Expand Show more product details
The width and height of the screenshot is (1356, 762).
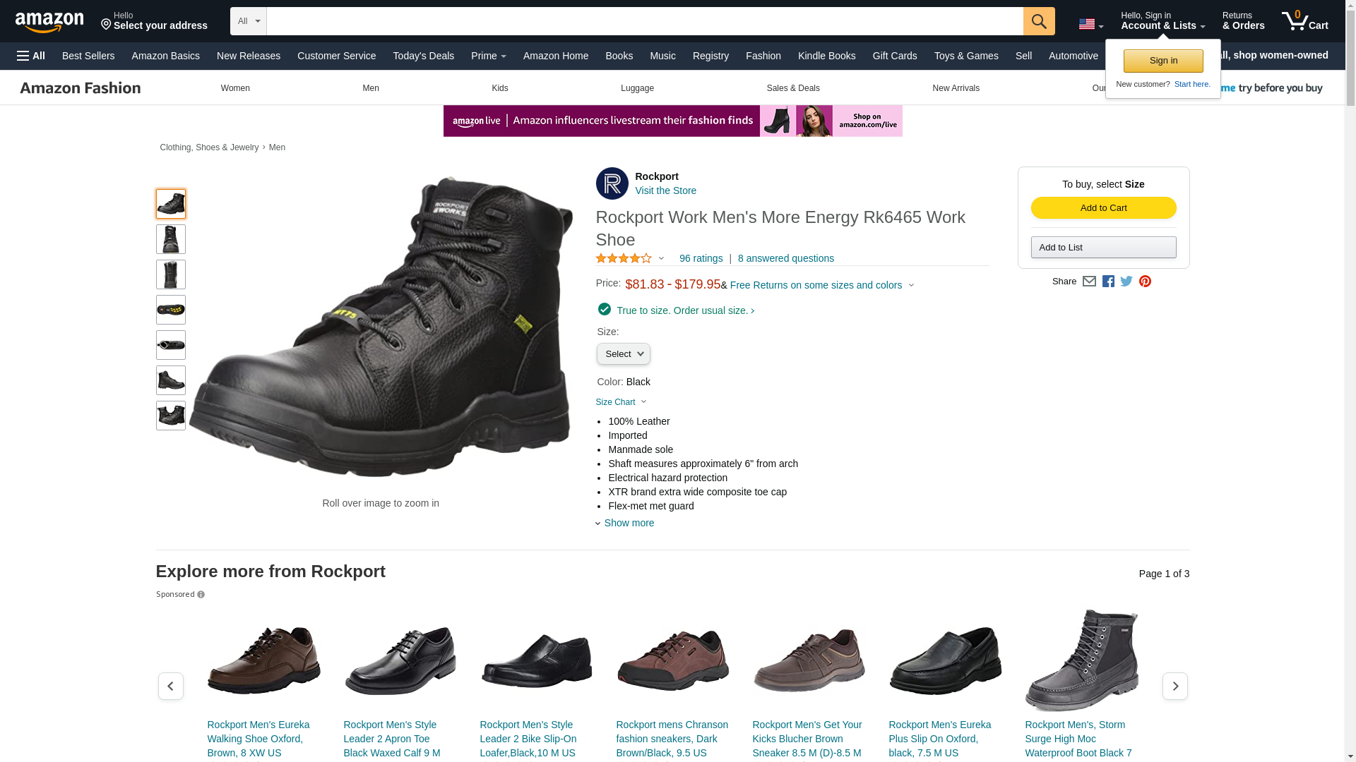[625, 523]
